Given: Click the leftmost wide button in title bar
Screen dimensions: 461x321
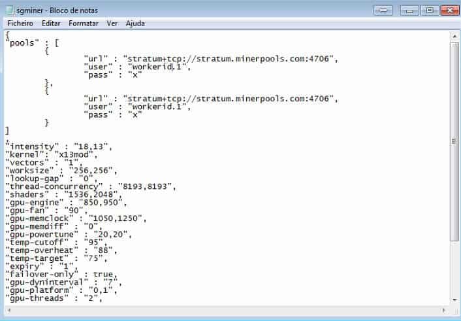Looking at the screenshot, I should coord(383,10).
